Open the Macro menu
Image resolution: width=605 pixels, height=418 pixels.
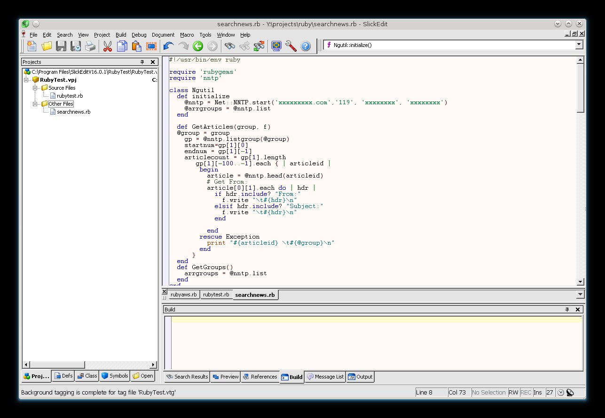pyautogui.click(x=187, y=35)
